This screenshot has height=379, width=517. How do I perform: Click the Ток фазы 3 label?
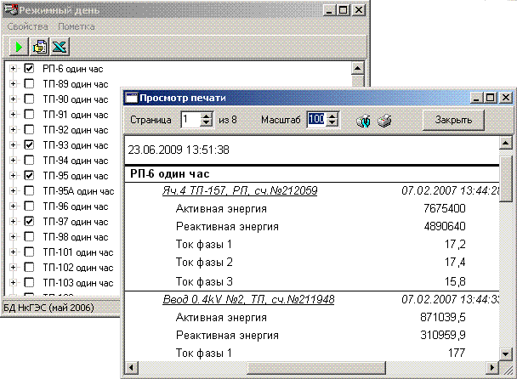(204, 281)
